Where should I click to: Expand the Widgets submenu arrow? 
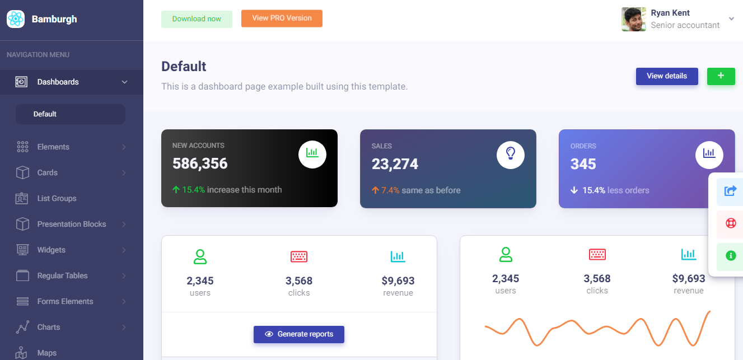(124, 250)
